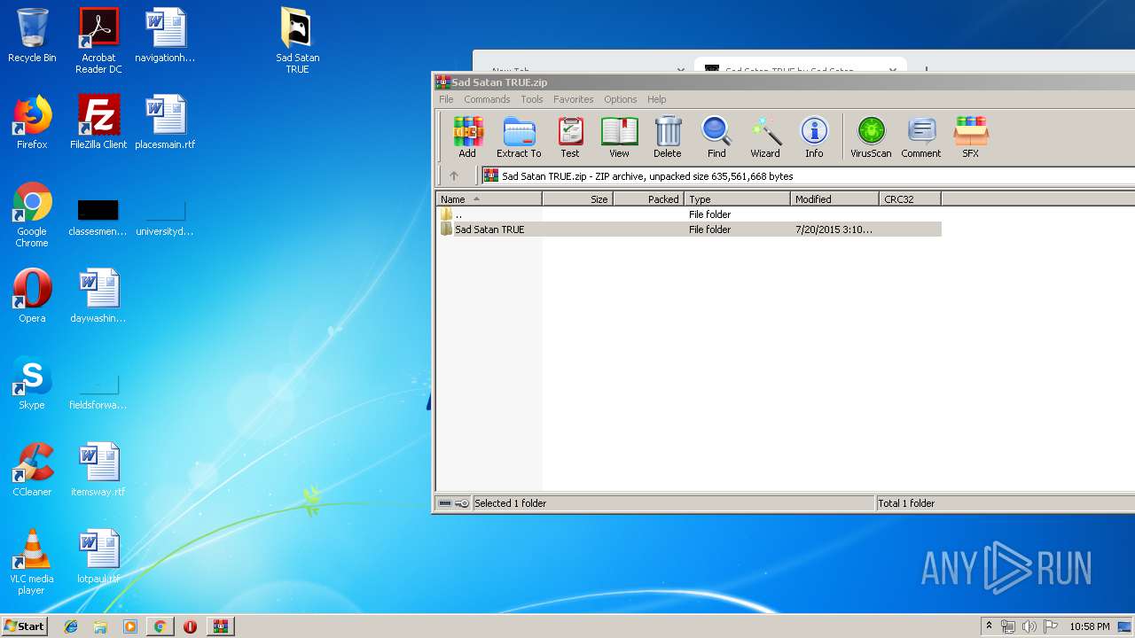Select the Opera desktop icon

(32, 296)
